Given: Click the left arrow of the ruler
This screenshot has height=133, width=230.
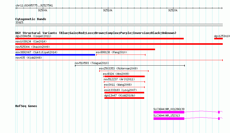Looking at the screenshot, I should point(16,8).
